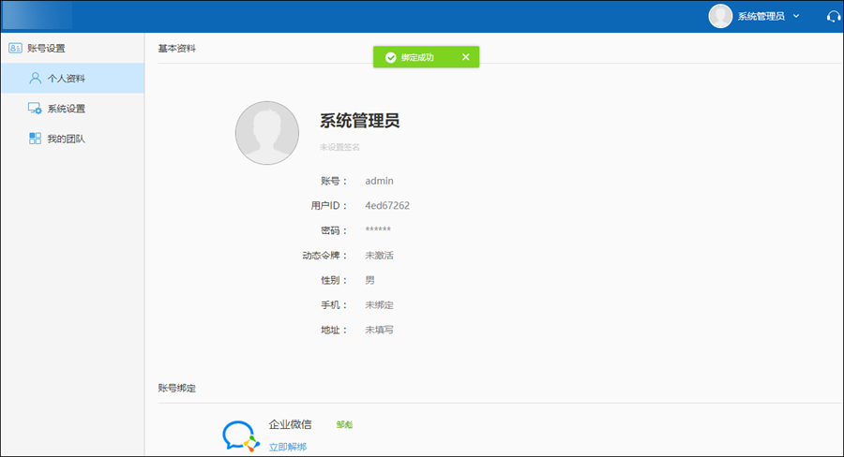Click the 立即解绑 link

click(x=287, y=447)
